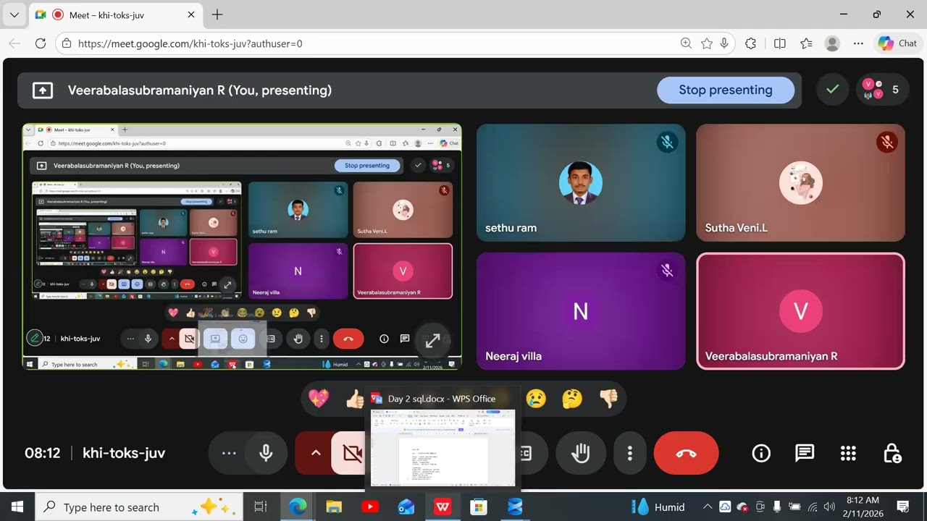Click the present-screen icon in presenting banner
The height and width of the screenshot is (521, 927).
[43, 90]
